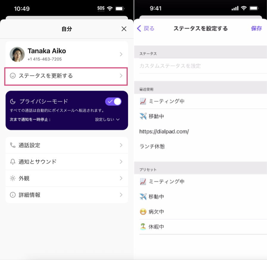Click the info icon for 詳細情報
Screen dimensions: 267x260
click(13, 195)
